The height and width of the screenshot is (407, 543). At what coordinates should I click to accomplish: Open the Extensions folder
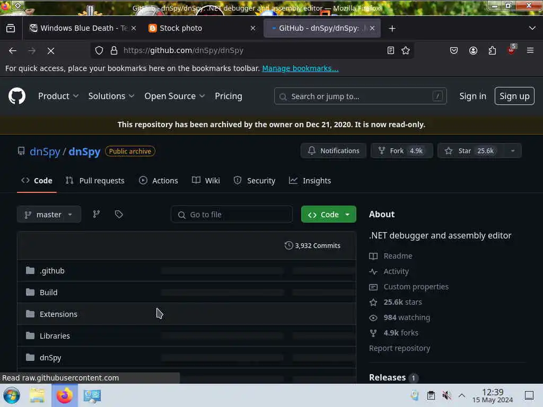[x=58, y=314]
